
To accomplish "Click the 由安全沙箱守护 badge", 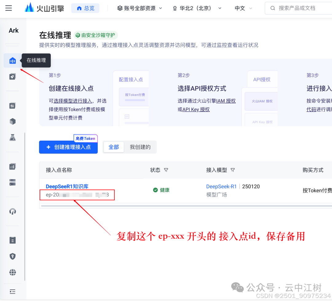I will 96,35.
